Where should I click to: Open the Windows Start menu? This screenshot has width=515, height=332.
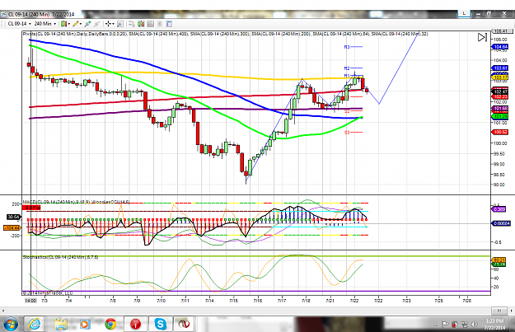(11, 324)
